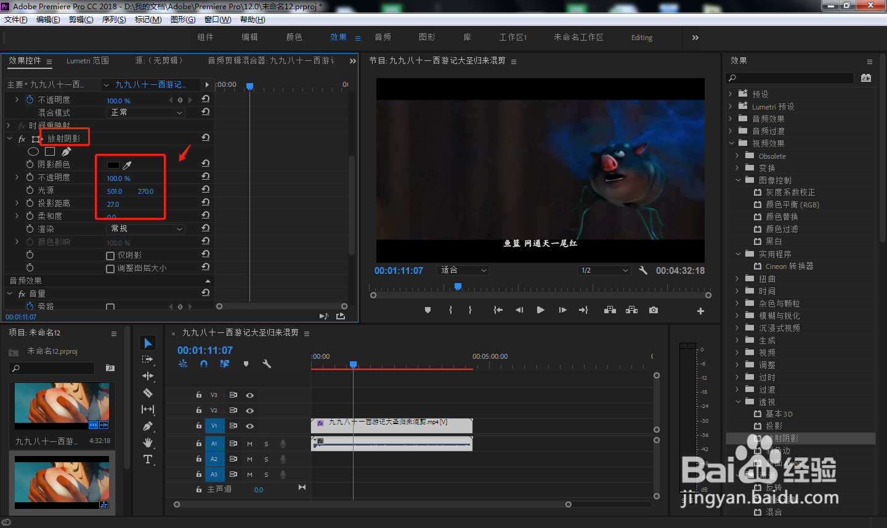Toggle V3 track output eye
The image size is (887, 528).
coord(249,395)
